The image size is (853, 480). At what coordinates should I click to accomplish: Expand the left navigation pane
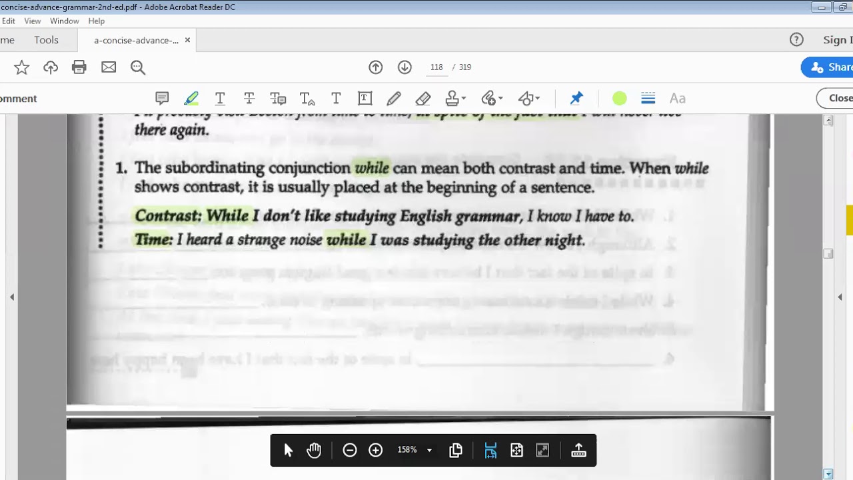[x=12, y=297]
